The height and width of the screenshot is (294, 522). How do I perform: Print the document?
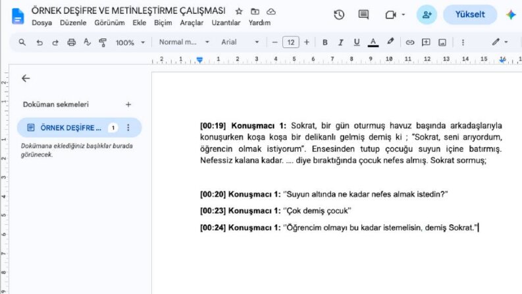coord(71,42)
